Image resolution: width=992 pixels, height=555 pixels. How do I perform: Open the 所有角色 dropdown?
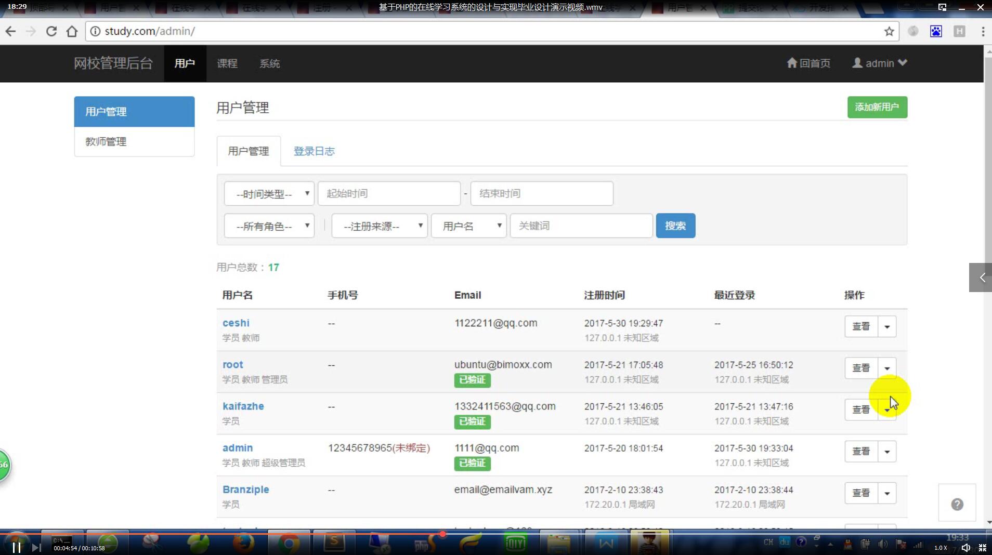click(269, 226)
